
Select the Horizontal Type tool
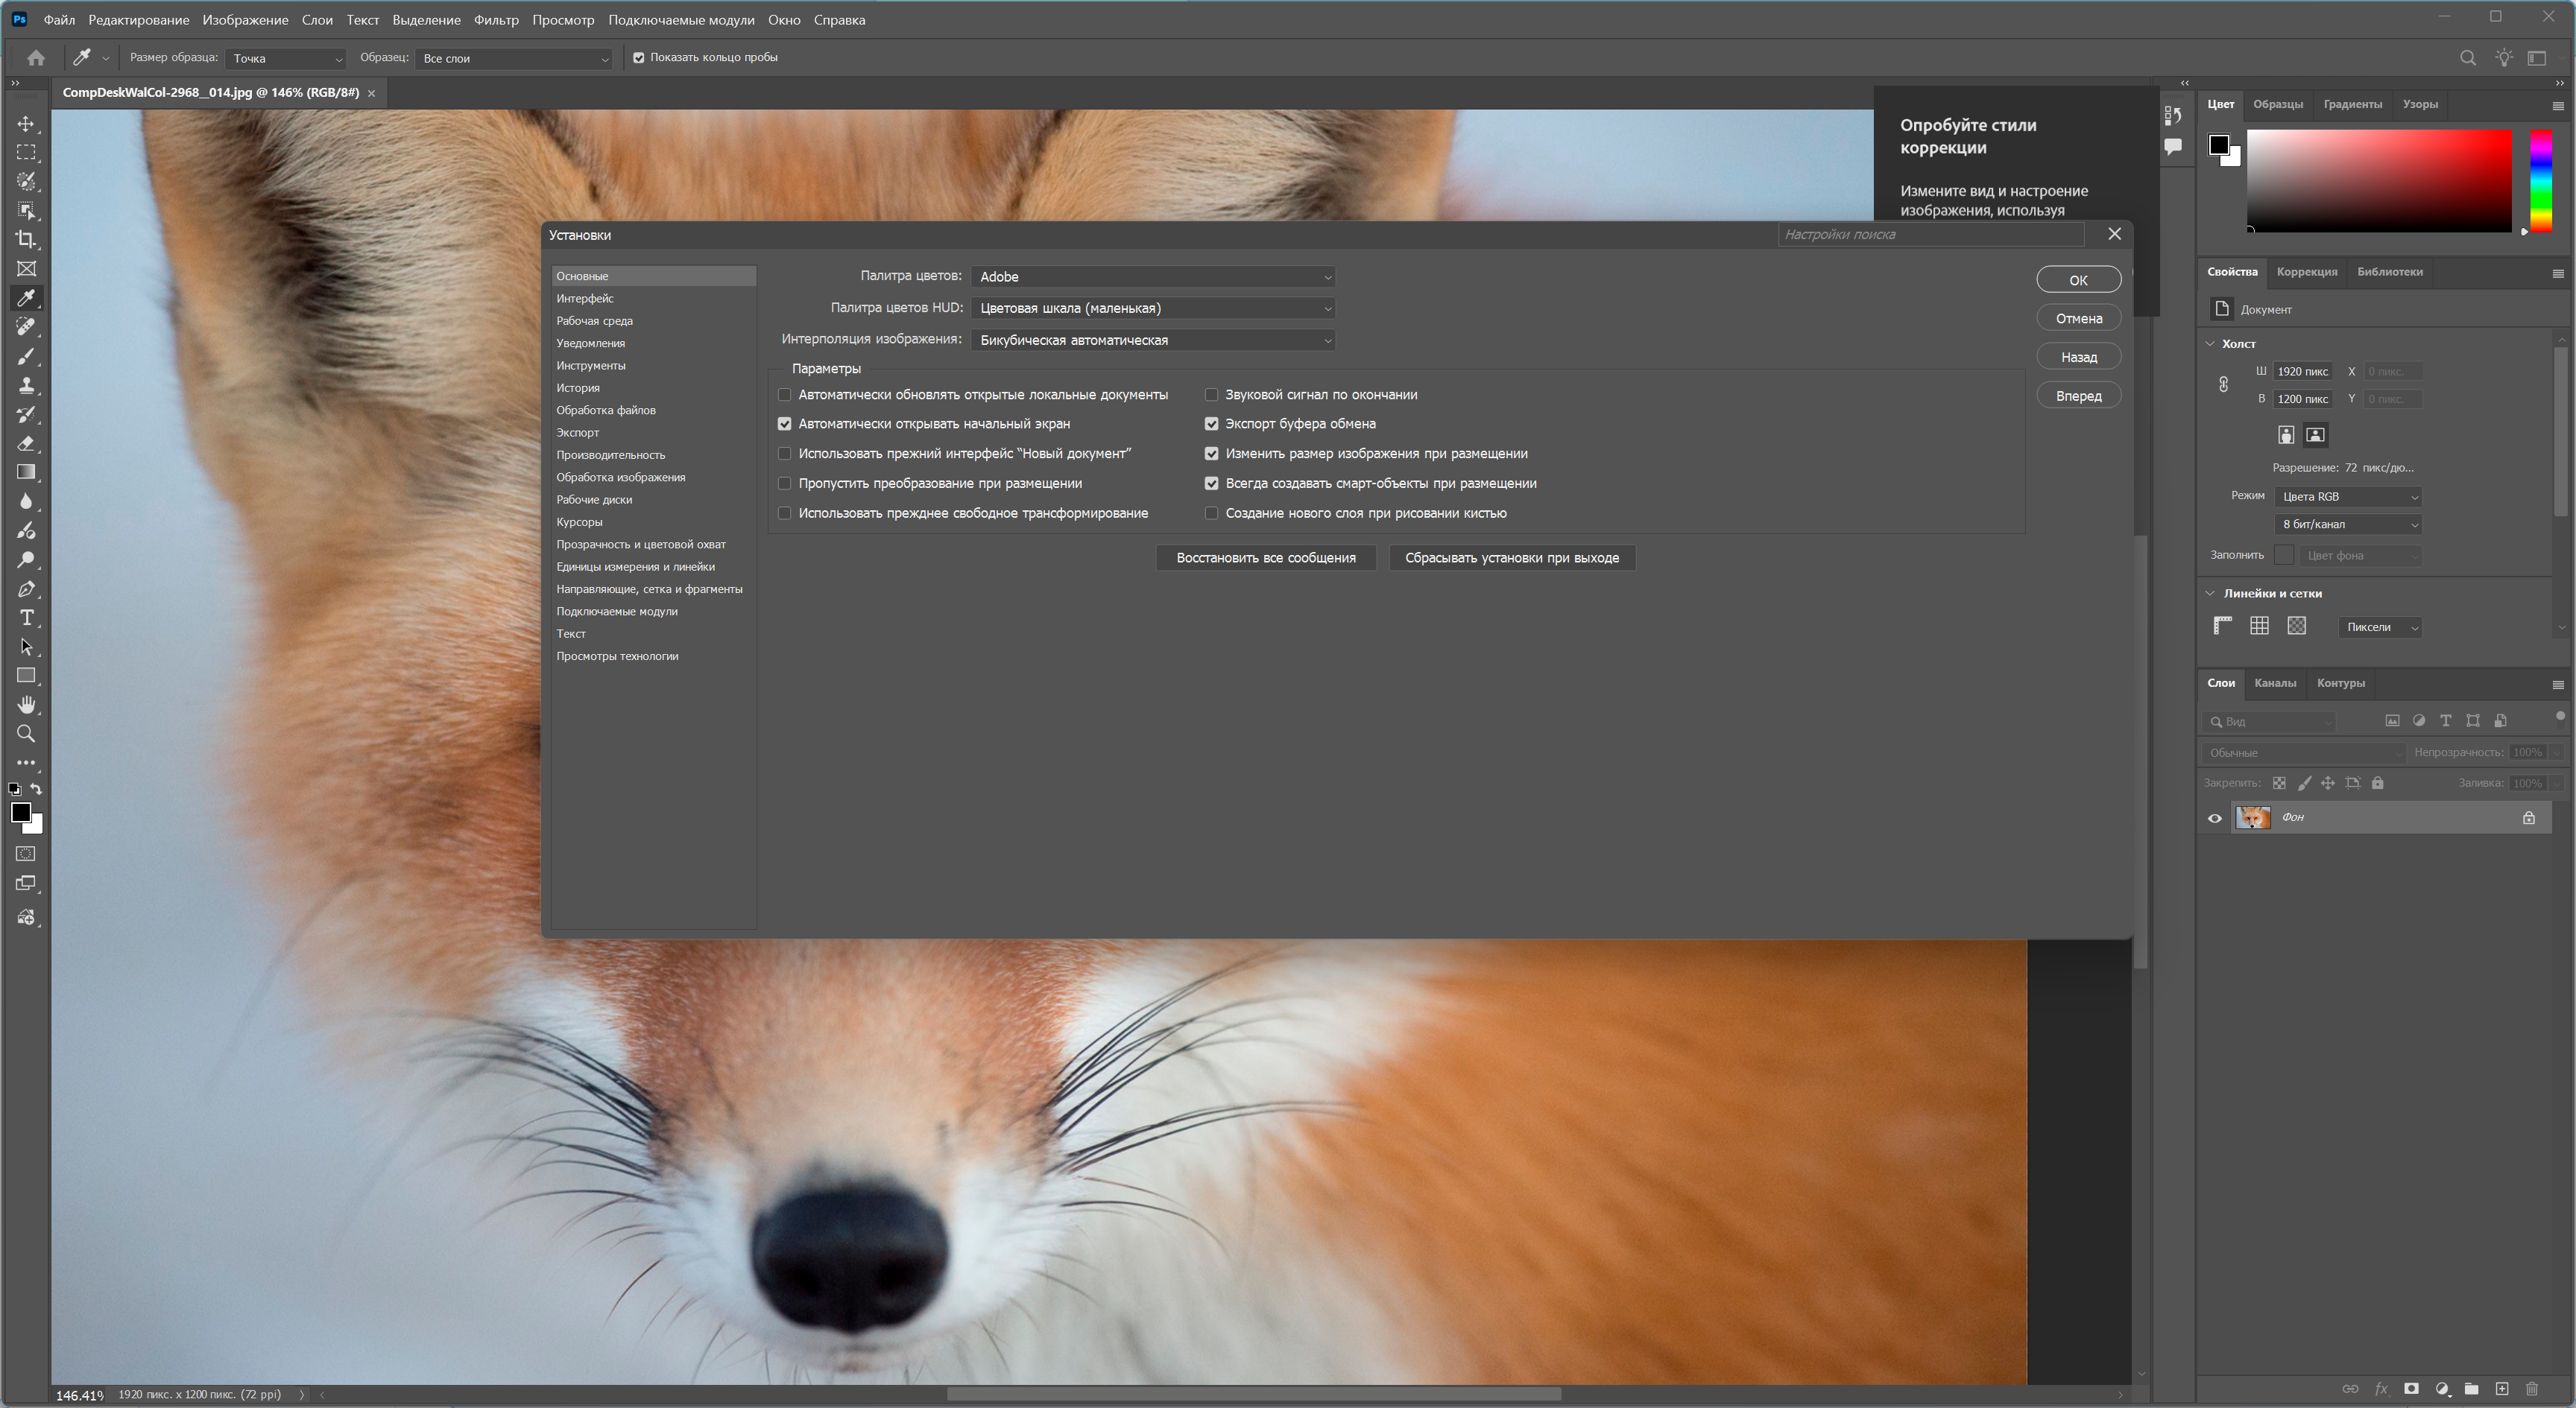coord(26,618)
